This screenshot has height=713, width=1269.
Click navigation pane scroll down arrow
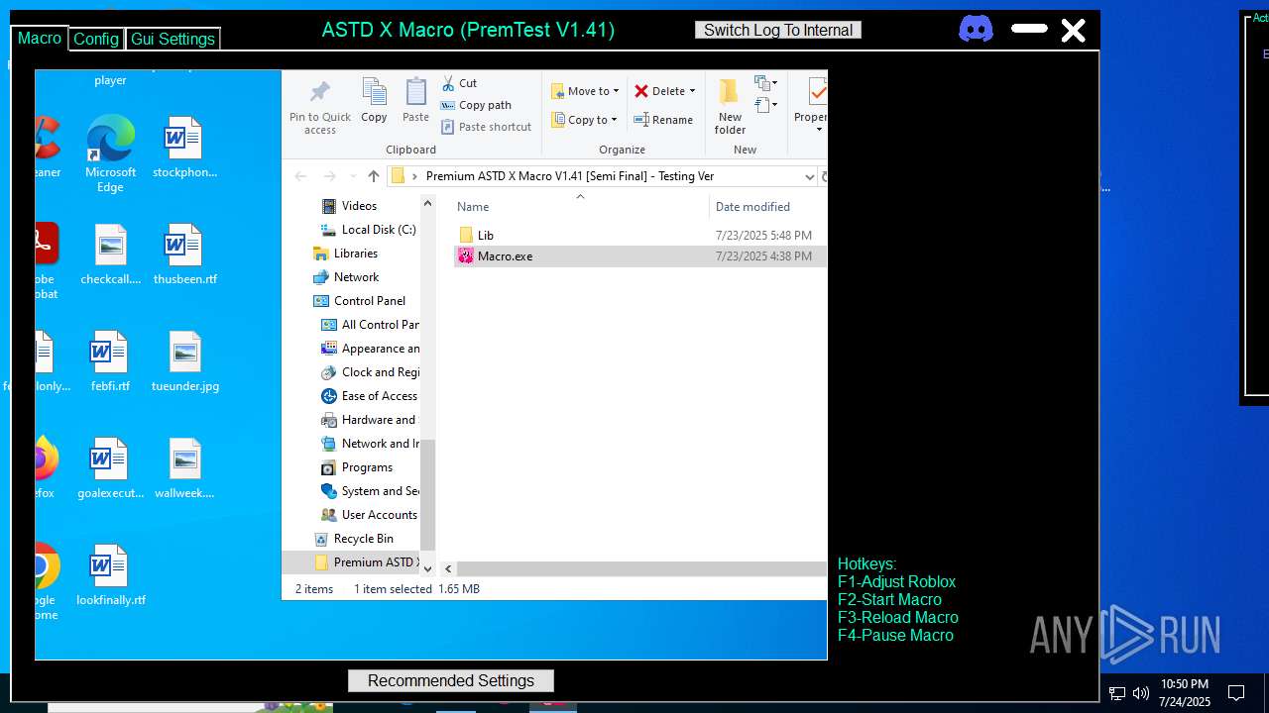(428, 568)
